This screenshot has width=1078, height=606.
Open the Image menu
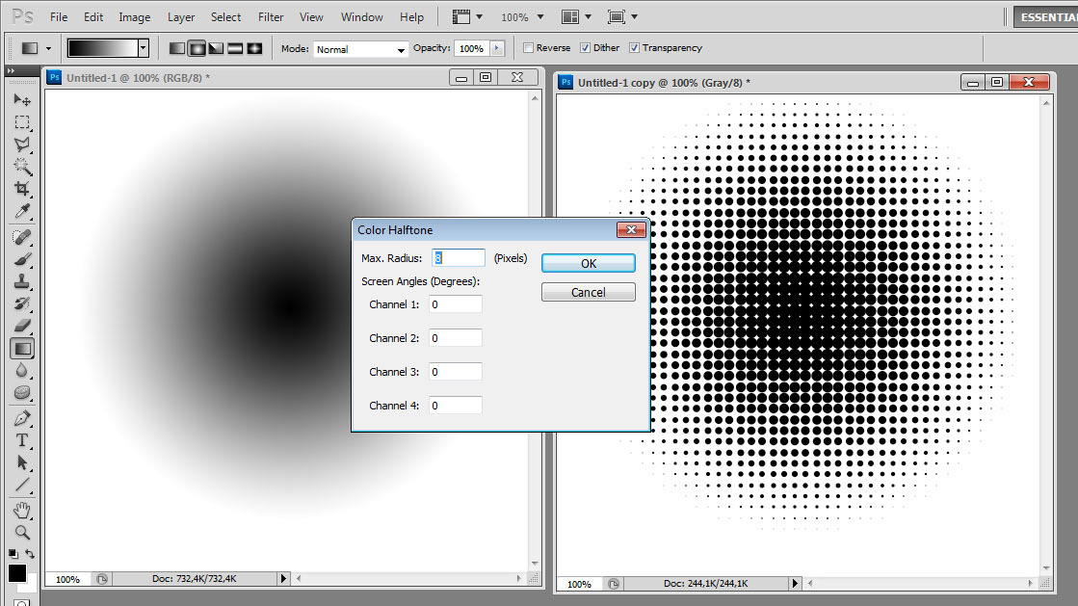click(134, 17)
